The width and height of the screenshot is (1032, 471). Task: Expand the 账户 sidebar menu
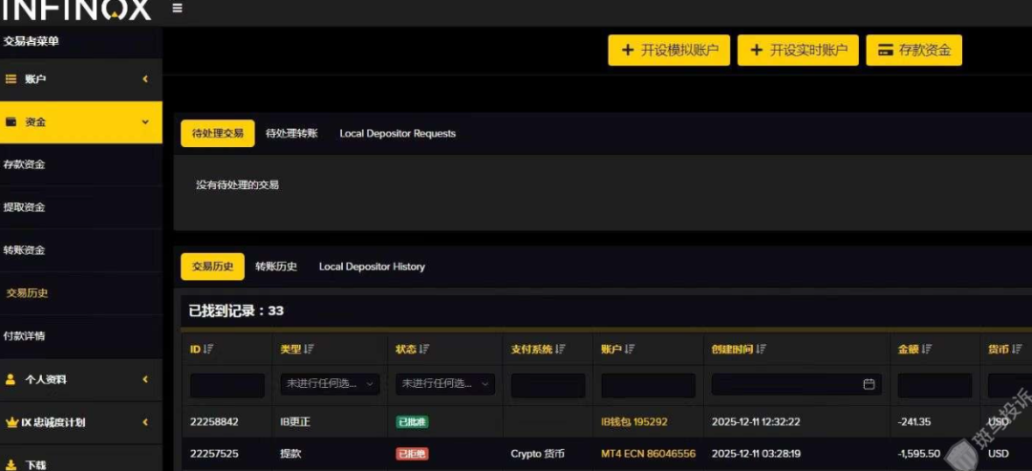tap(80, 79)
